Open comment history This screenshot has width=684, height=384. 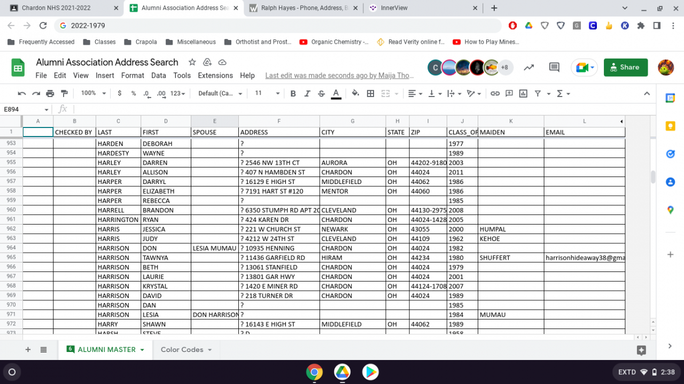[x=554, y=67]
